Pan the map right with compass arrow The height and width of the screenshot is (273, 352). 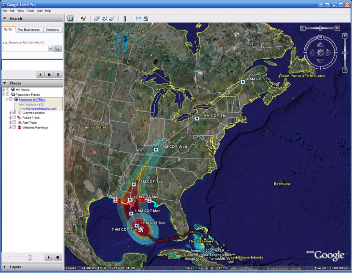tap(328, 52)
